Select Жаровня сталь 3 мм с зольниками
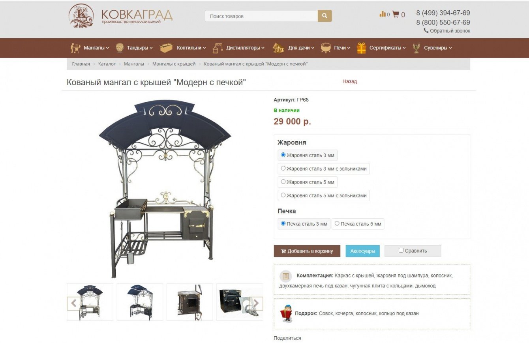The height and width of the screenshot is (343, 529). coord(323,169)
